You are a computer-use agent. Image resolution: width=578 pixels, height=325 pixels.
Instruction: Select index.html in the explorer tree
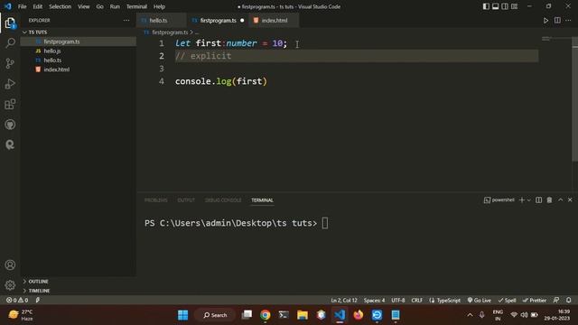point(79,70)
